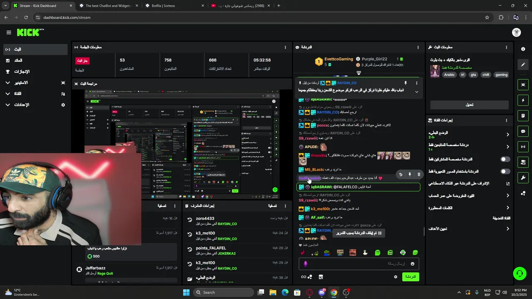Open the emoji picker in chat input
Screen dimensions: 532x299
(412, 264)
